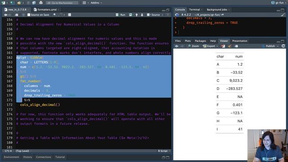Go to previous section up arrow
This screenshot has height=162, width=288.
pos(136,15)
